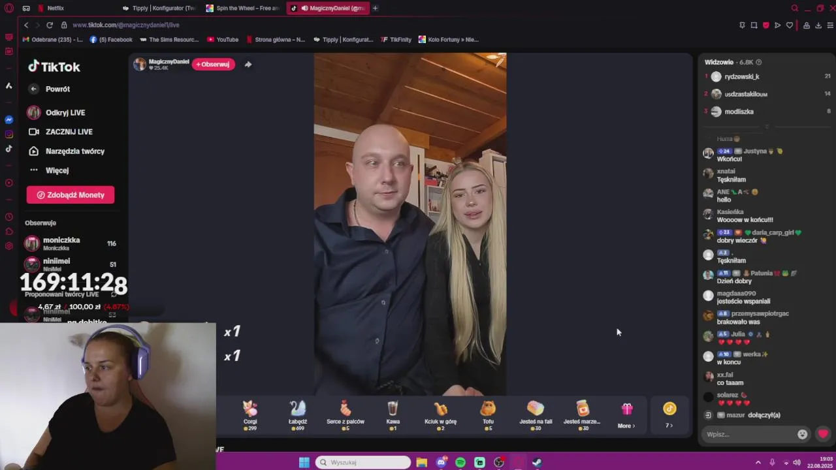Send the Serce z palców gift
Viewport: 836px width, 470px height.
(346, 415)
